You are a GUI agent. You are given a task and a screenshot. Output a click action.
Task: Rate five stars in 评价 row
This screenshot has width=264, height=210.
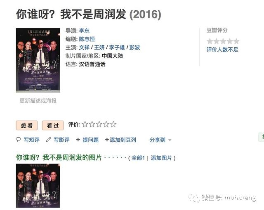click(113, 124)
